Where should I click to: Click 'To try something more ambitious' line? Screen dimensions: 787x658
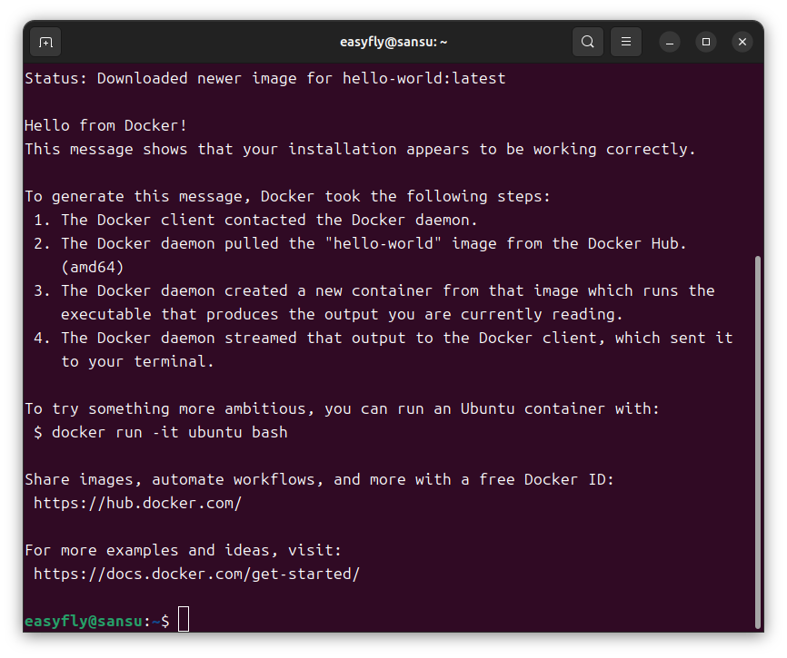[x=342, y=408]
